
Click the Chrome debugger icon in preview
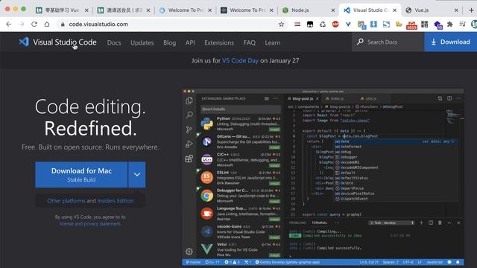click(x=207, y=196)
